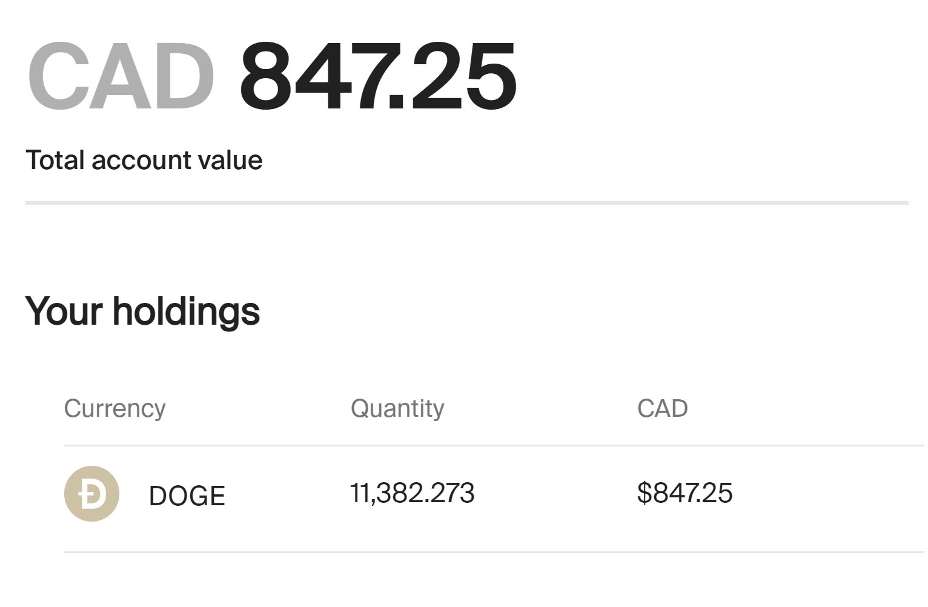The height and width of the screenshot is (607, 928).
Task: Click the word Total under the balance
Action: (55, 161)
